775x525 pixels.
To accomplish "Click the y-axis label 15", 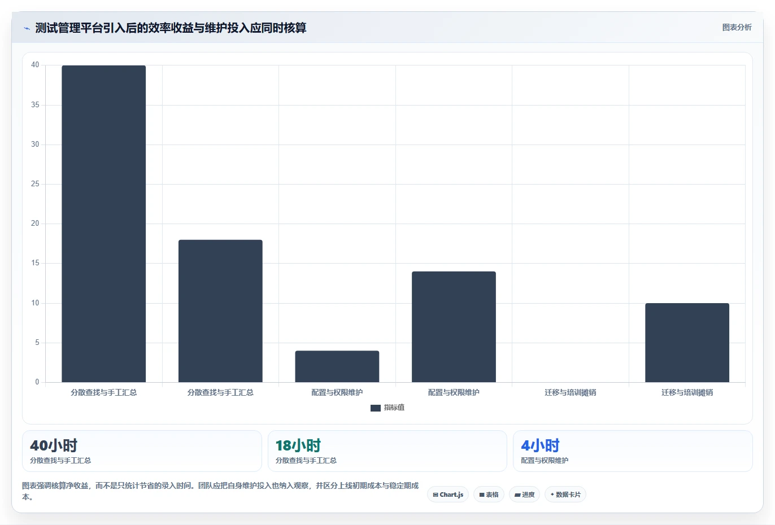I will [x=35, y=263].
